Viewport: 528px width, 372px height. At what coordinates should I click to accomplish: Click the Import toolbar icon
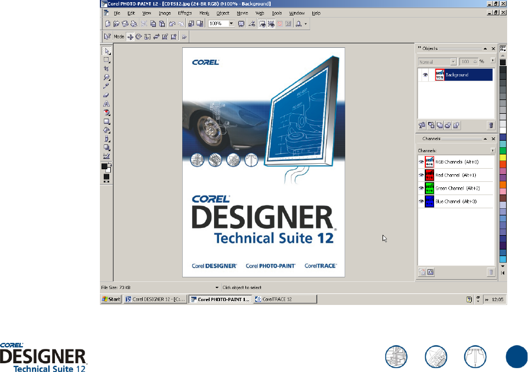[x=191, y=24]
